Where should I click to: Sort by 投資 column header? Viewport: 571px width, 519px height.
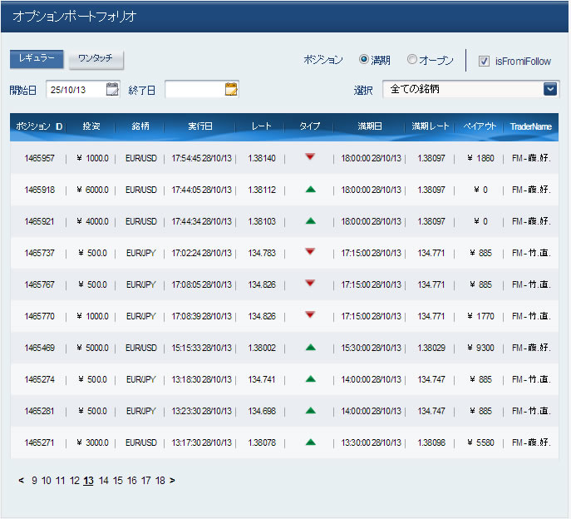pyautogui.click(x=91, y=126)
